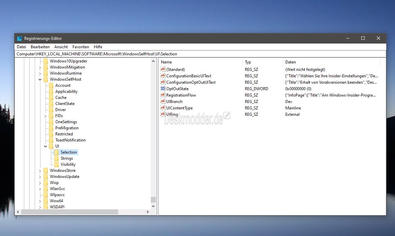This screenshot has width=395, height=236.
Task: Select the ToastNotification tree key
Action: coord(70,140)
